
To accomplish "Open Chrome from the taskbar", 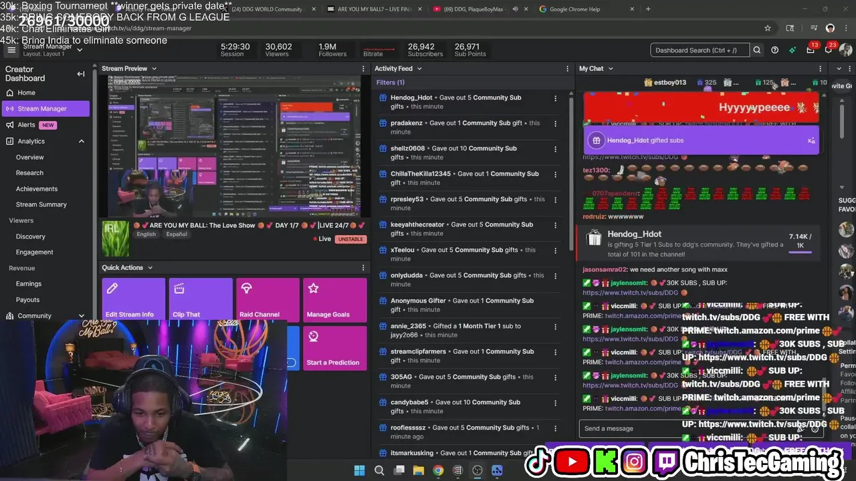I will [438, 470].
